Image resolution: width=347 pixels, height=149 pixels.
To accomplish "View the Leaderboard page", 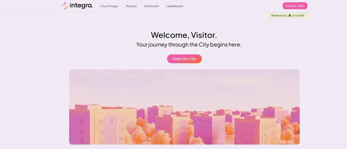I will click(x=174, y=6).
